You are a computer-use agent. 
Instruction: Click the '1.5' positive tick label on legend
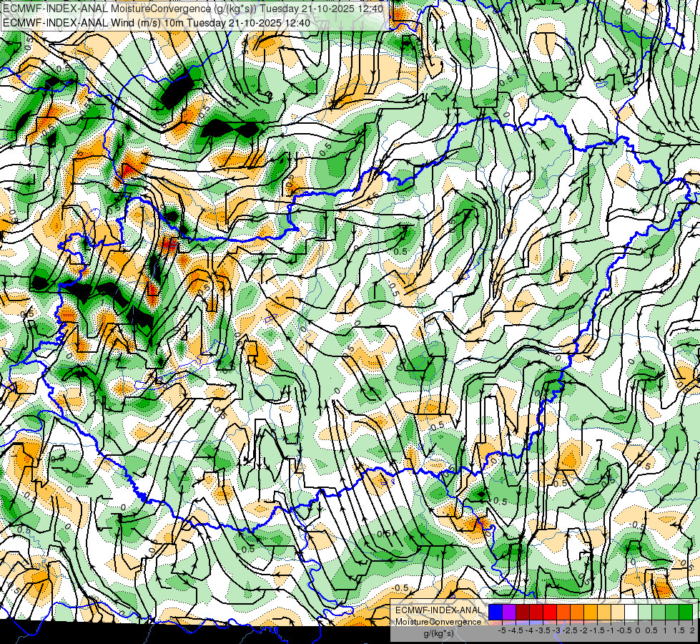[679, 630]
